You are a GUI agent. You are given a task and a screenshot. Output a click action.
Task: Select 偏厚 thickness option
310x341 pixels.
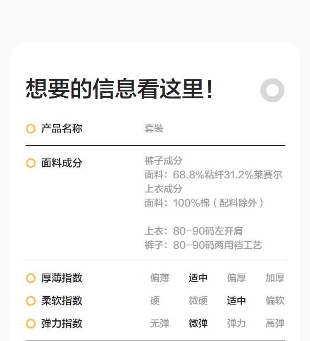[x=236, y=278]
